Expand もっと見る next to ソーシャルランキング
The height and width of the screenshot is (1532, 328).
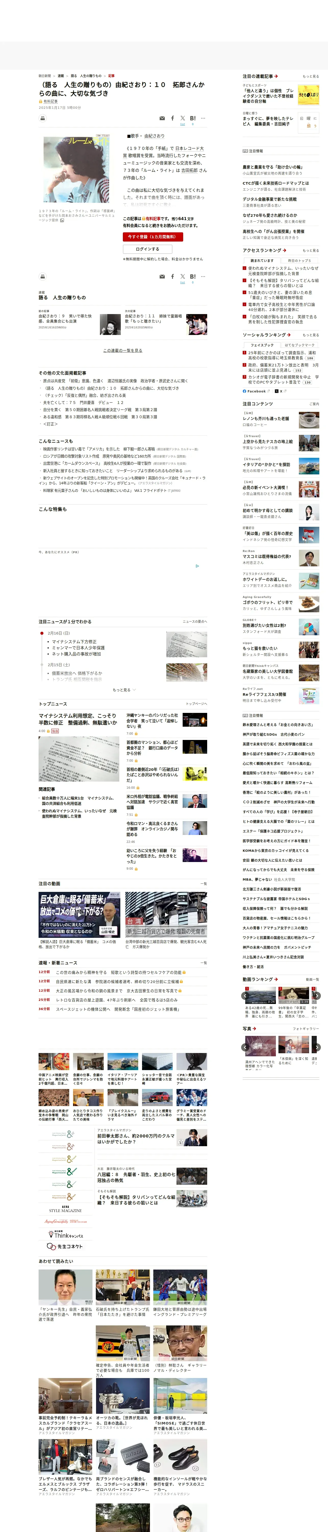pos(311,335)
